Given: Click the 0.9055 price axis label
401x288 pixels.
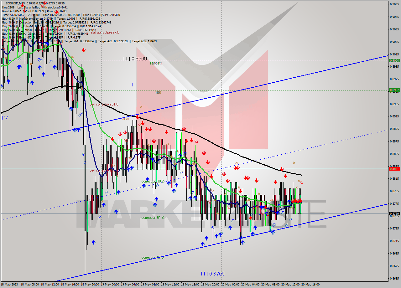Looking at the screenshot, I should coord(394,29).
